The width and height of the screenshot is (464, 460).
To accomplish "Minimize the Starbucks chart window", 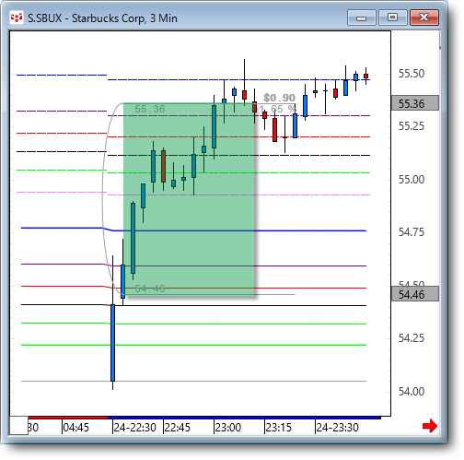I will coord(362,18).
